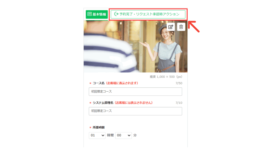Click the trash icon to delete the image

(181, 27)
